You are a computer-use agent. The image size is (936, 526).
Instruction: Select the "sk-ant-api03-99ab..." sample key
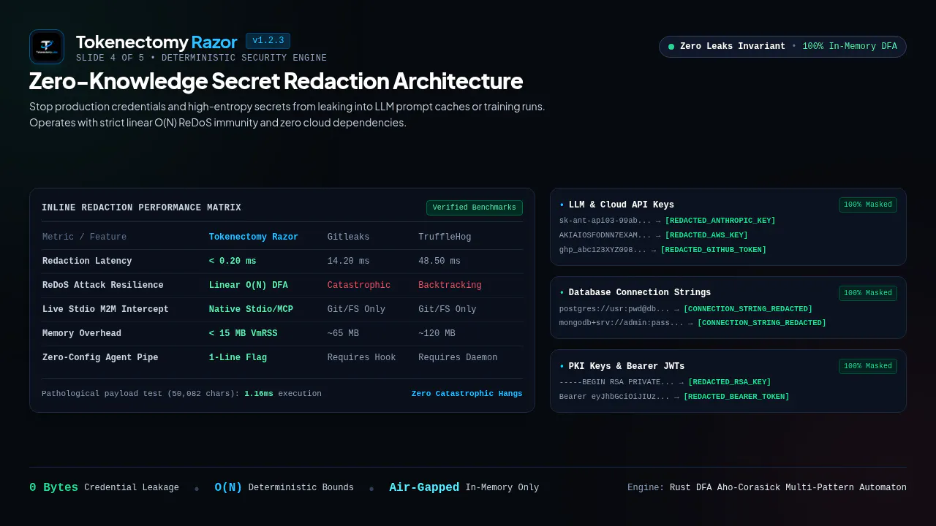(x=605, y=221)
